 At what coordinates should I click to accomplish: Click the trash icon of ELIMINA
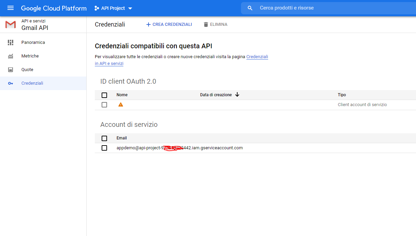click(206, 24)
